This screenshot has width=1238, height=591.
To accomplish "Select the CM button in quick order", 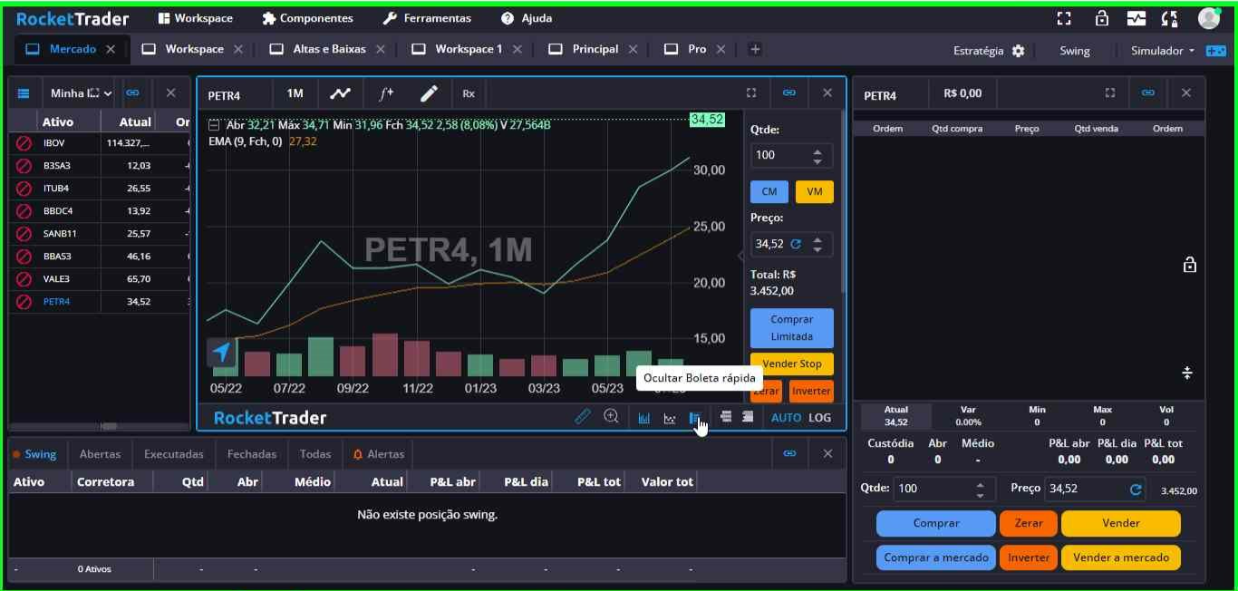I will 769,192.
